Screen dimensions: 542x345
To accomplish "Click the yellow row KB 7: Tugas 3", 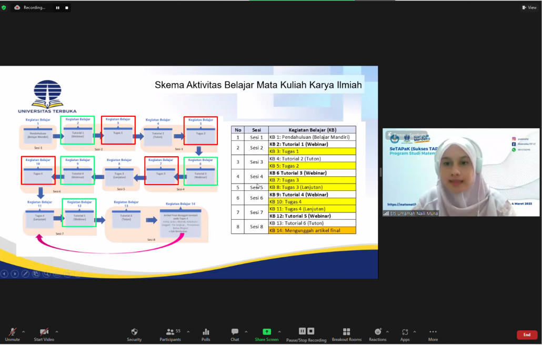I will click(x=312, y=180).
